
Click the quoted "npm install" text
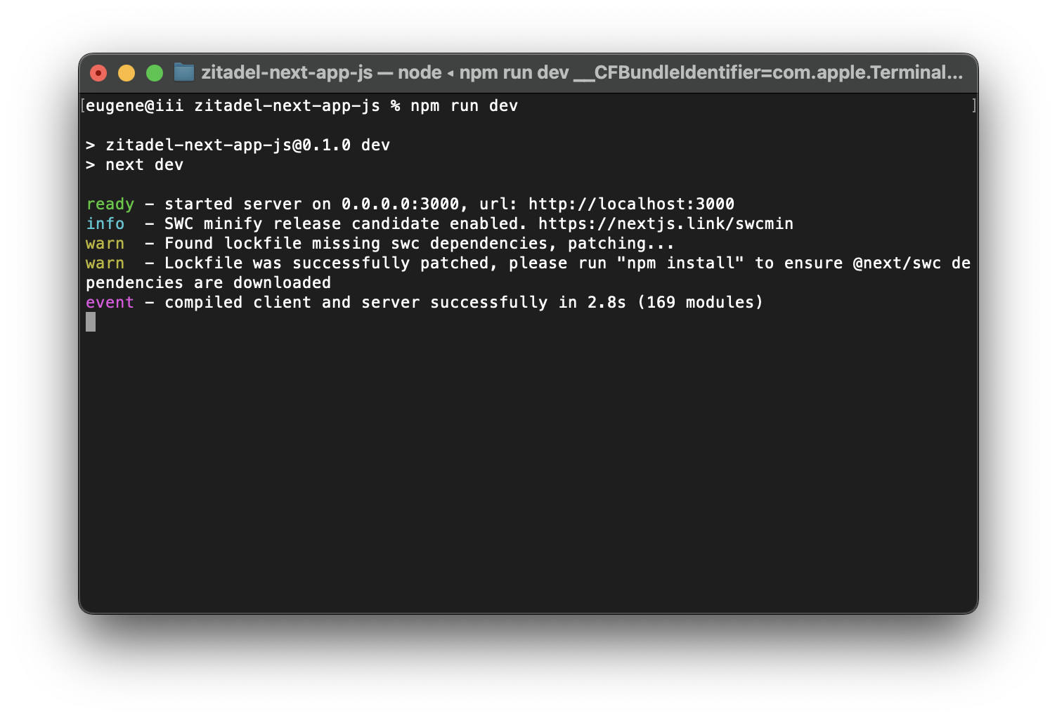coord(680,263)
